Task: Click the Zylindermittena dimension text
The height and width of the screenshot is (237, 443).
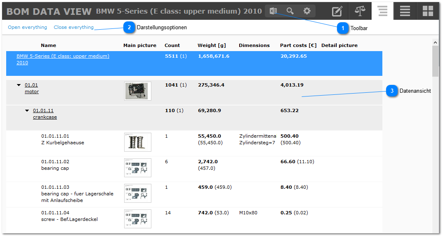Action: tap(258, 136)
